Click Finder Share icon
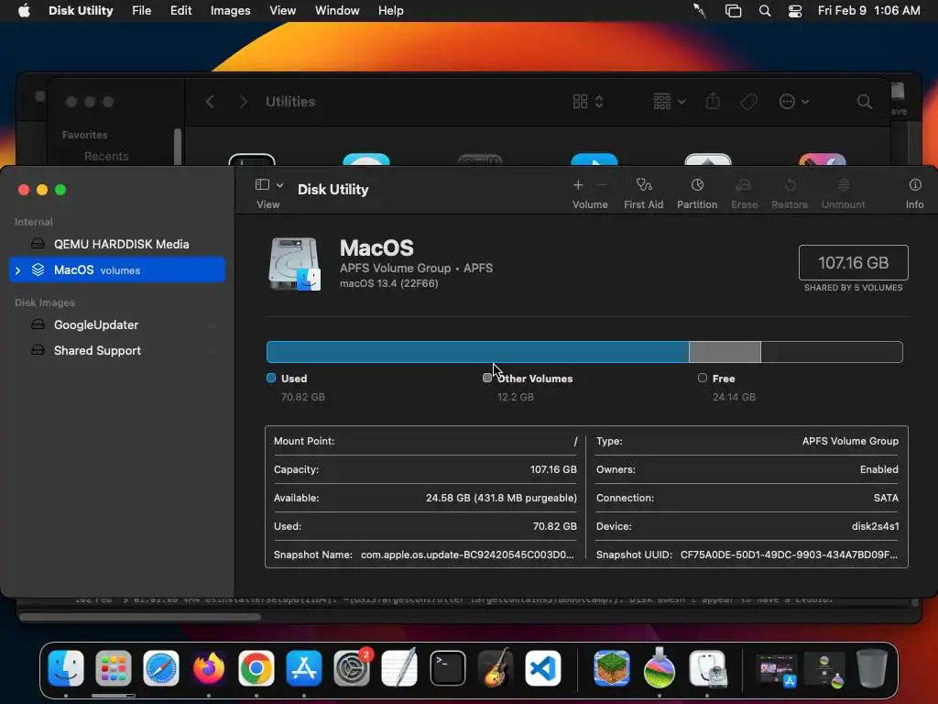This screenshot has height=704, width=938. pyautogui.click(x=713, y=101)
